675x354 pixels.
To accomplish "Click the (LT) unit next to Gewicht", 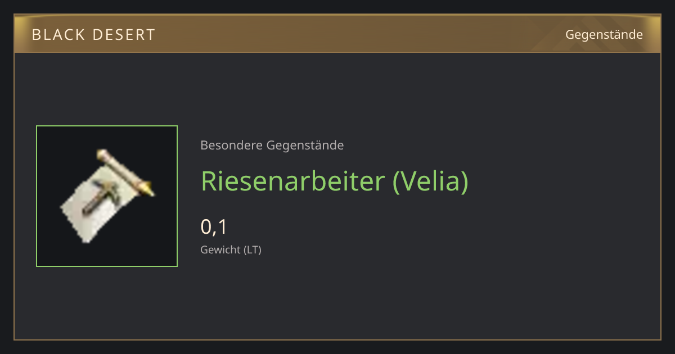I will (x=252, y=250).
